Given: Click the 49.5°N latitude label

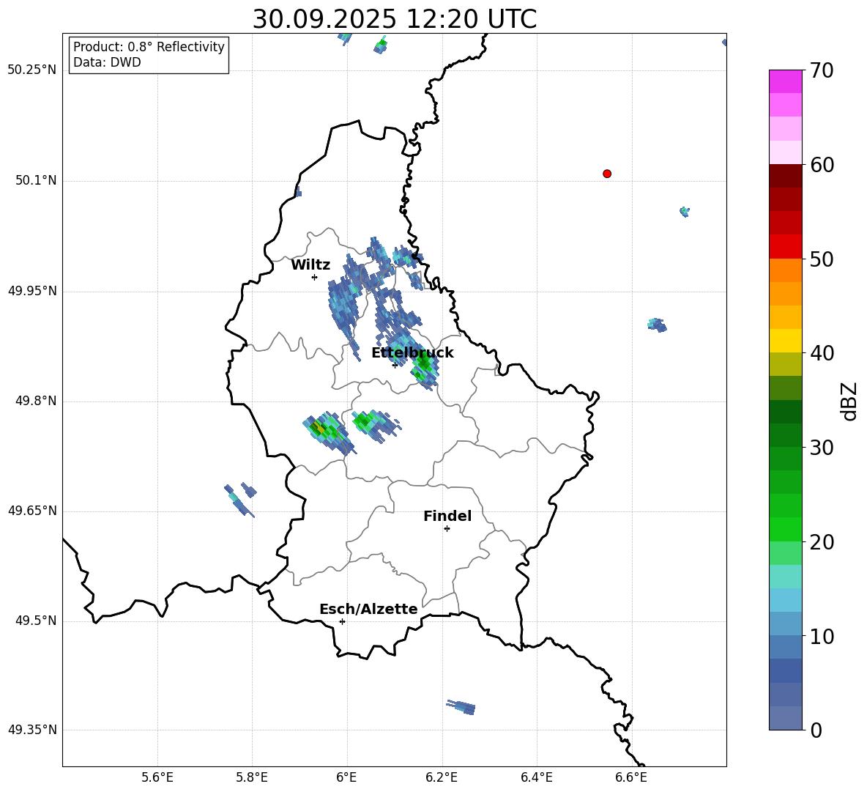Looking at the screenshot, I should point(36,621).
